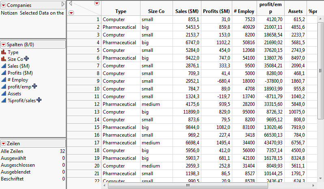Select the Profits ($M) column header

click(216, 11)
